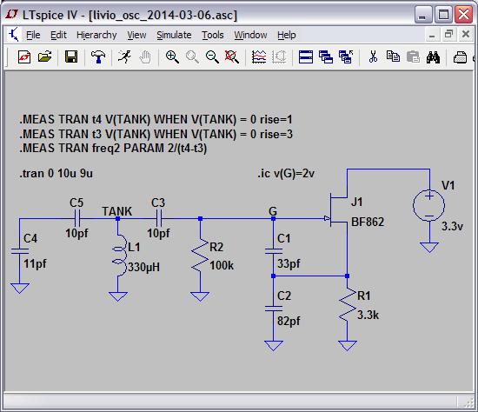Select the Cut scissors tool
Viewport: 478px width, 412px height.
tap(373, 56)
